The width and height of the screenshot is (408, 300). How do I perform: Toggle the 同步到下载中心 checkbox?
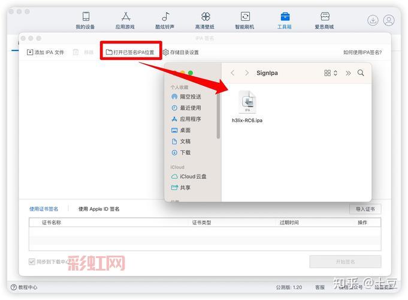point(32,262)
